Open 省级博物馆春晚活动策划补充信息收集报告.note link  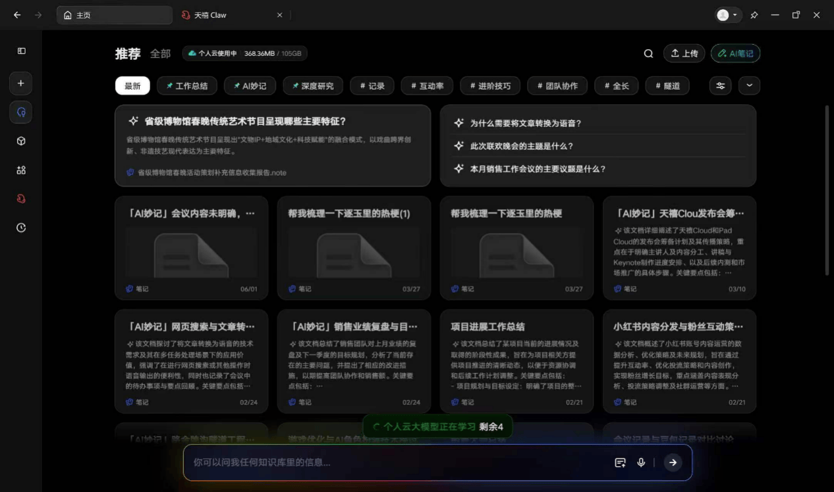pyautogui.click(x=206, y=172)
